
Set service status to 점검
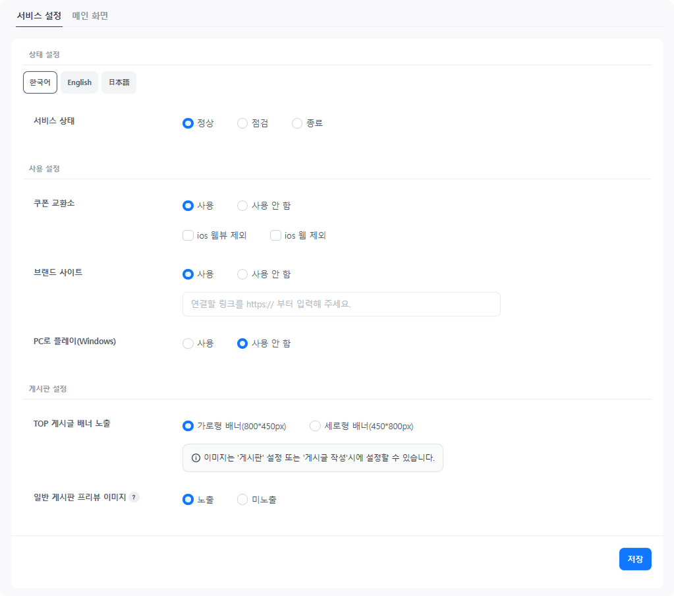[242, 123]
